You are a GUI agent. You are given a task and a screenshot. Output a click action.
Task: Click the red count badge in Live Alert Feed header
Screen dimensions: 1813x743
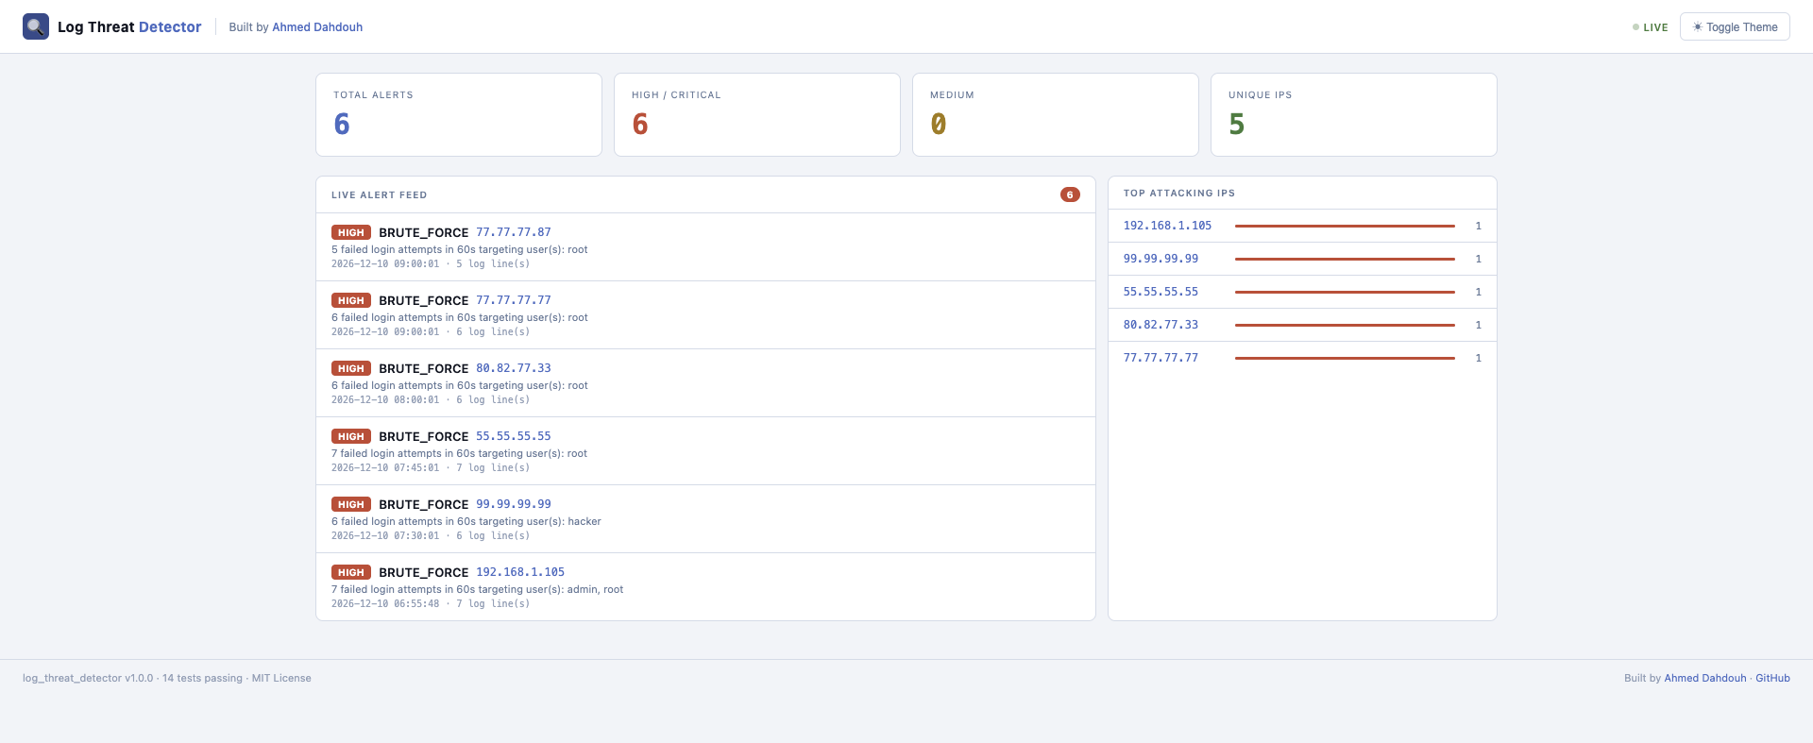[x=1070, y=194]
